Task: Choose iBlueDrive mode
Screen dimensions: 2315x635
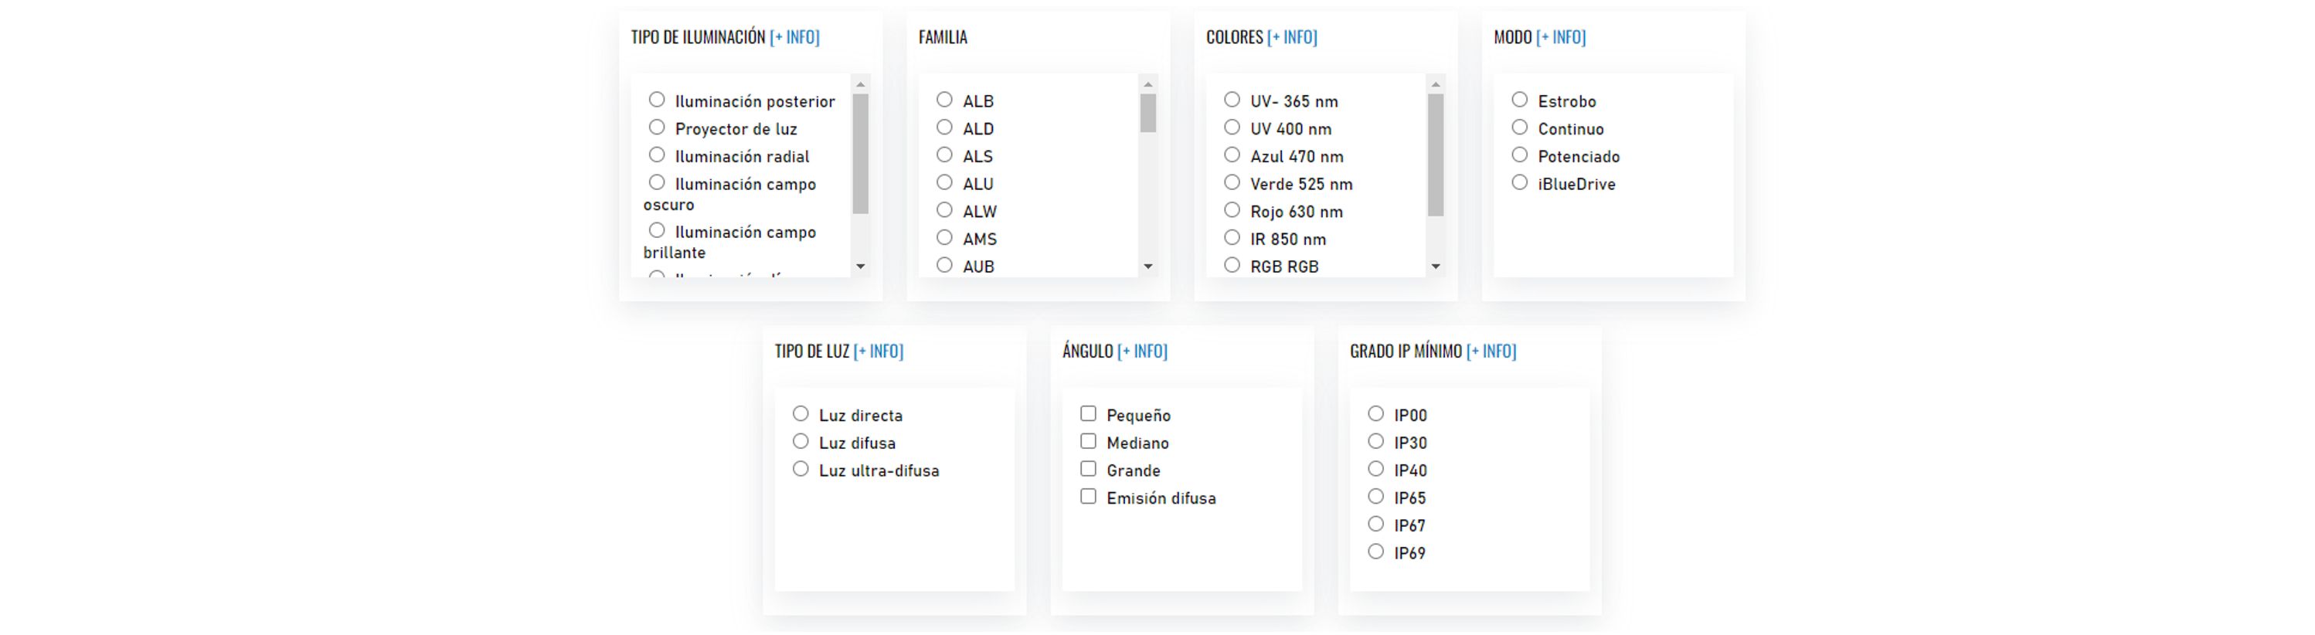Action: 1520,182
